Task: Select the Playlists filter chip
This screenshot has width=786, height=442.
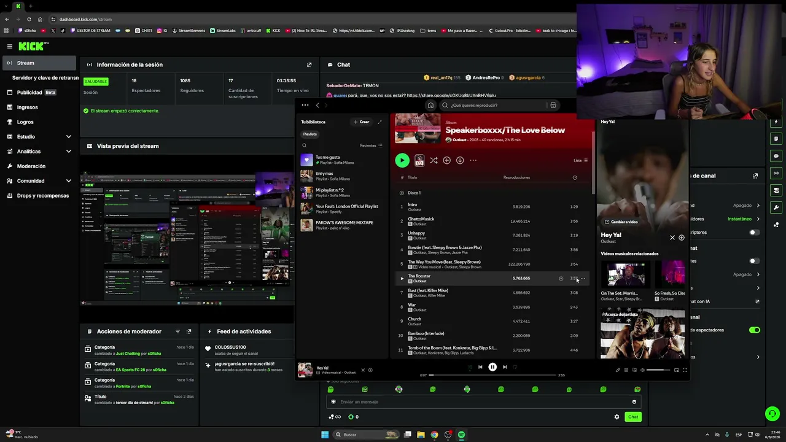Action: pos(310,134)
